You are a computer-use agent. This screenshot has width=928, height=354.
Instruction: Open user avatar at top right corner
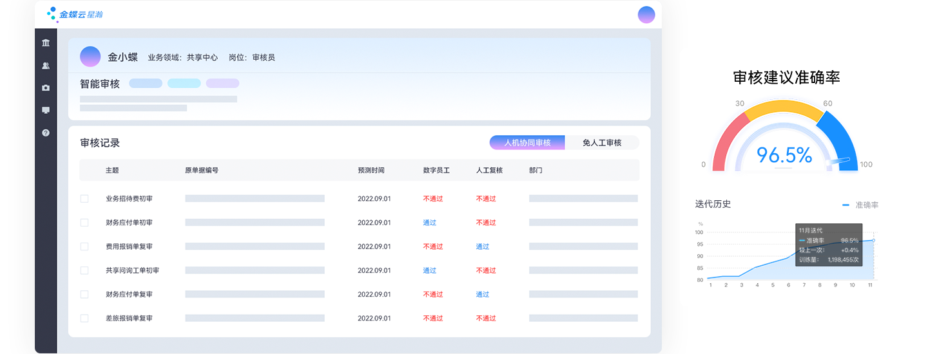tap(646, 15)
